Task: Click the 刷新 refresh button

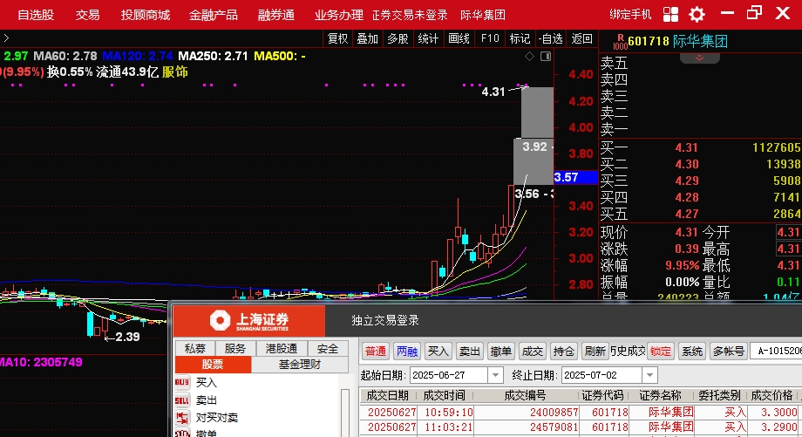Action: pyautogui.click(x=595, y=351)
